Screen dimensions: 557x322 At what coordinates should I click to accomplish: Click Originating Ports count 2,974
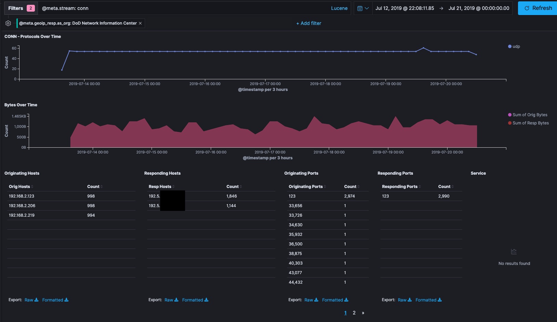(349, 196)
